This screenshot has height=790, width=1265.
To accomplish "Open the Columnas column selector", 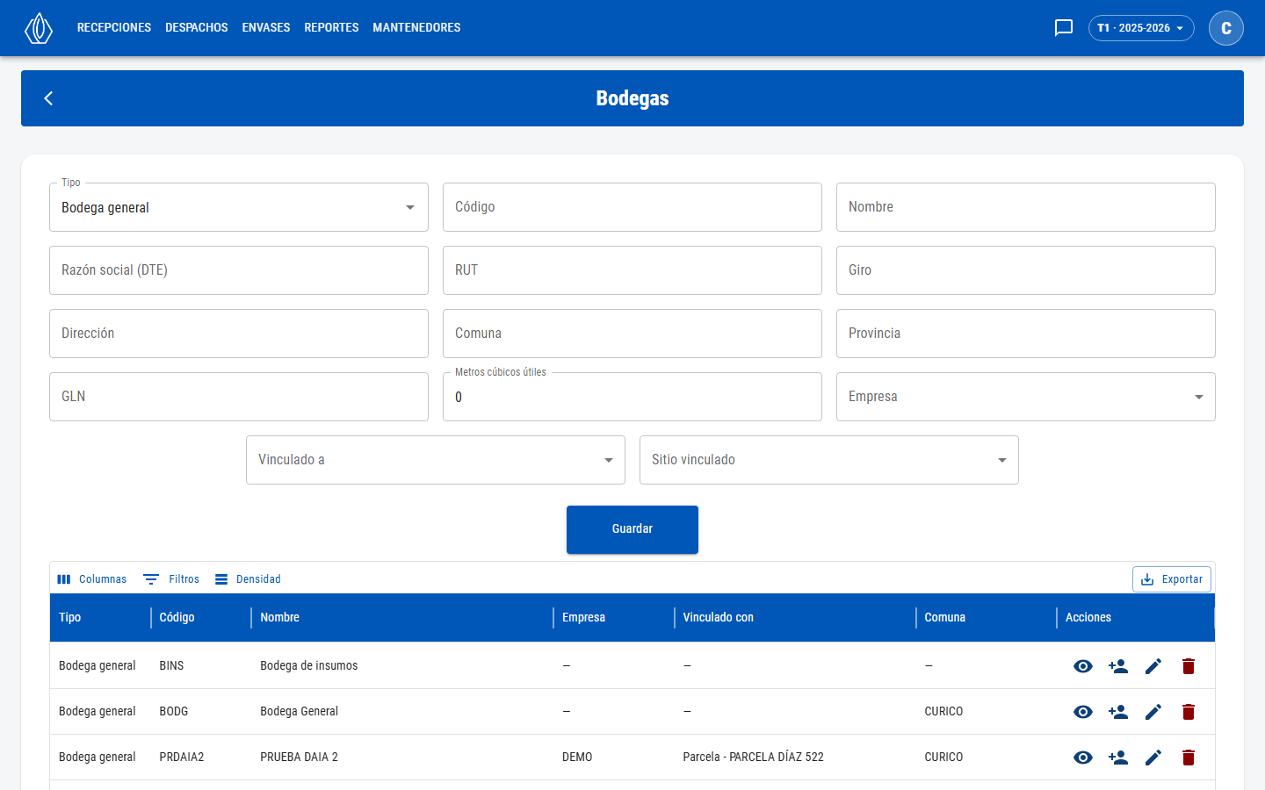I will 91,579.
